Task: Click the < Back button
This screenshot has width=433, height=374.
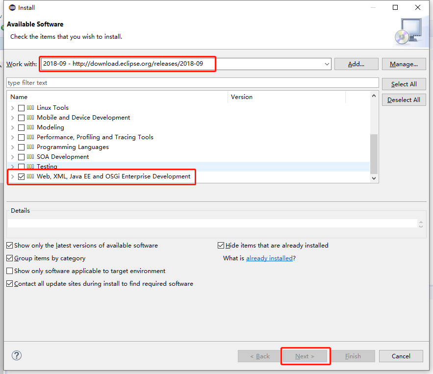Action: click(x=260, y=356)
